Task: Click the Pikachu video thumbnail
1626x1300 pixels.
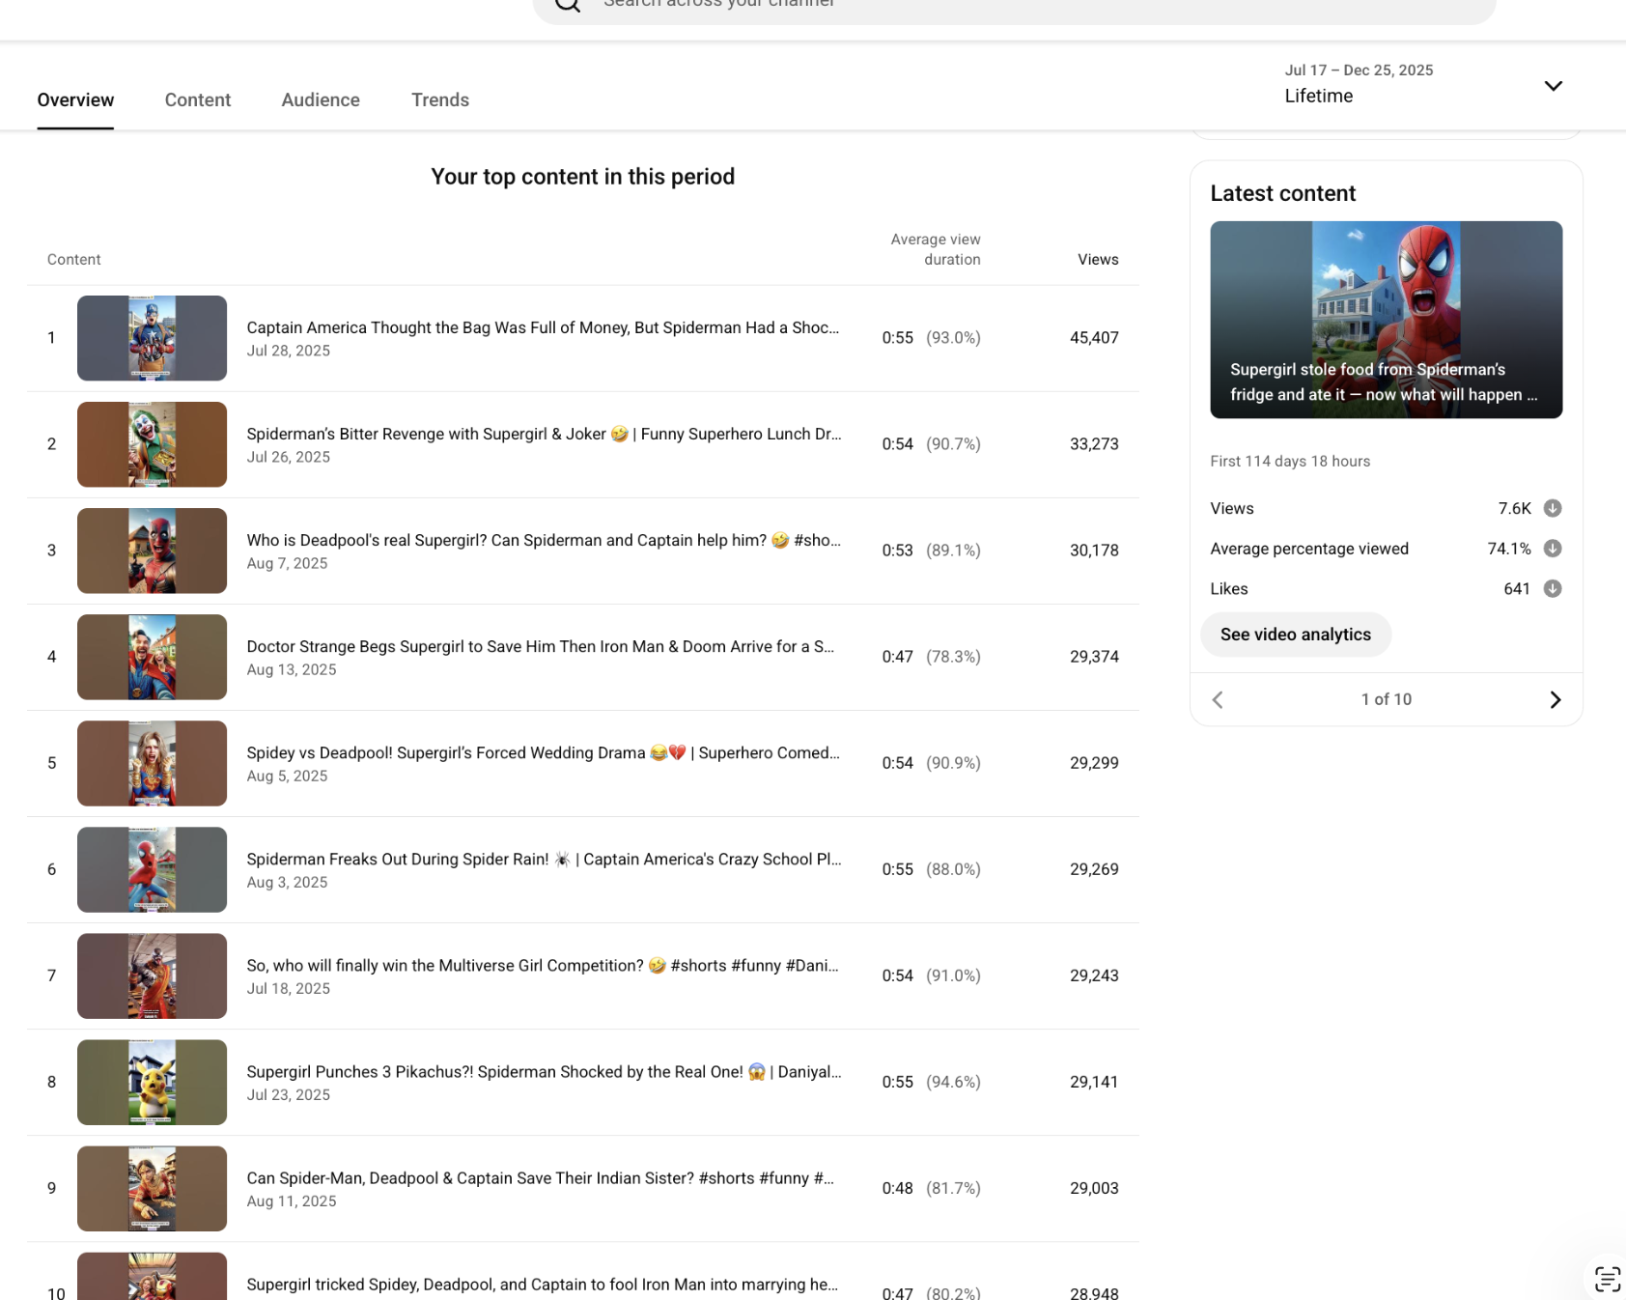Action: 152,1082
